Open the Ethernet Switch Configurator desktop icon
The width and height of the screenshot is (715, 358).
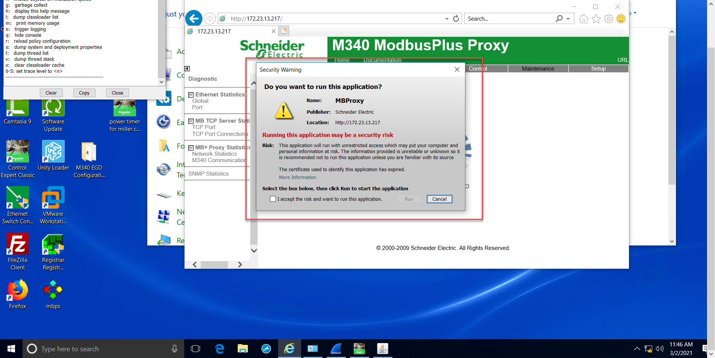[x=17, y=205]
